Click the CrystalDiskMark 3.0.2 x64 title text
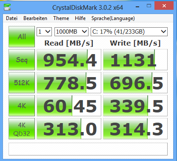The image size is (177, 161). pos(88,8)
